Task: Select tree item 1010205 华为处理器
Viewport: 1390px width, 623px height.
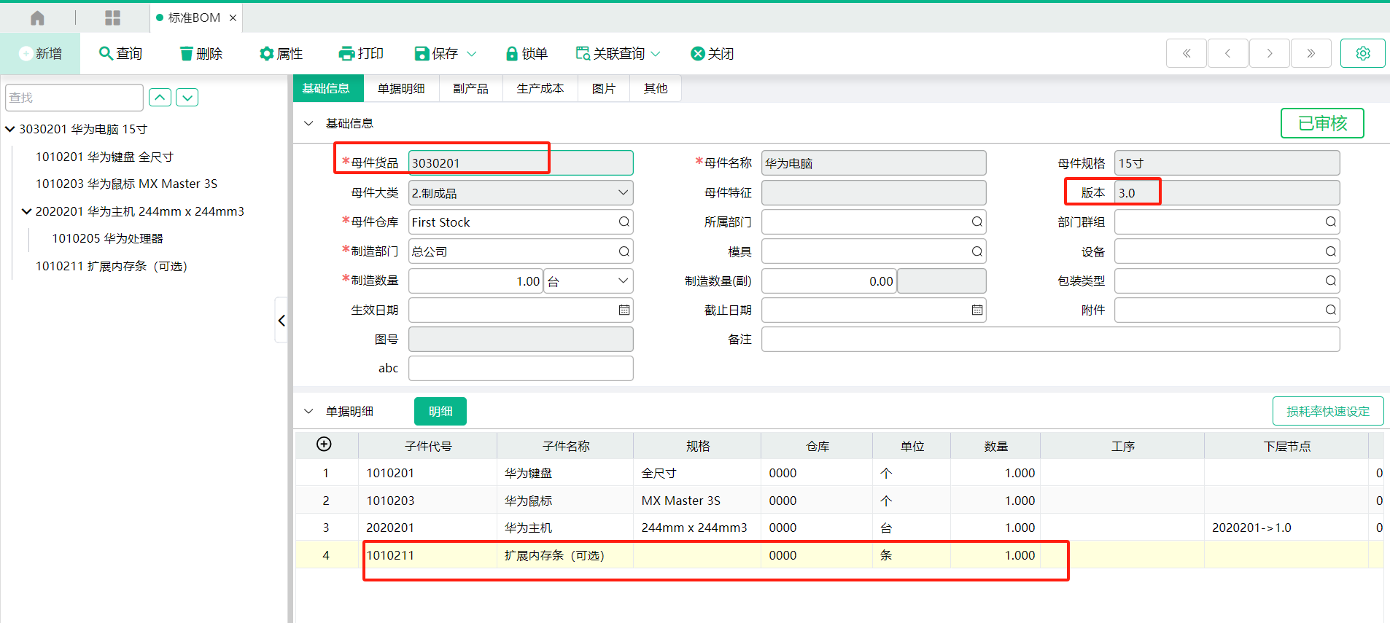Action: tap(107, 238)
